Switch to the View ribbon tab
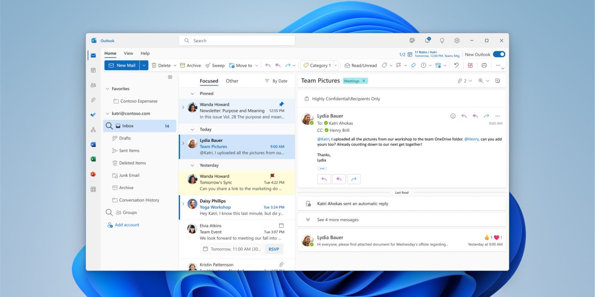Viewport: 595px width, 297px height. (128, 53)
